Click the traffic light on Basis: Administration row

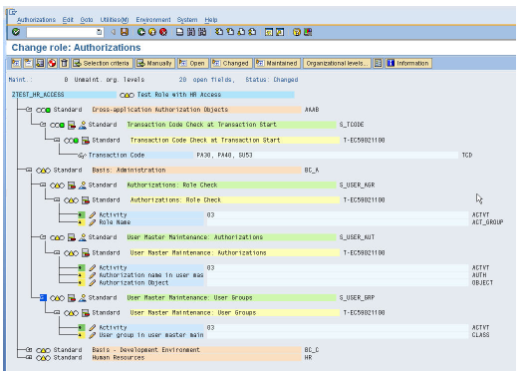[x=43, y=171]
